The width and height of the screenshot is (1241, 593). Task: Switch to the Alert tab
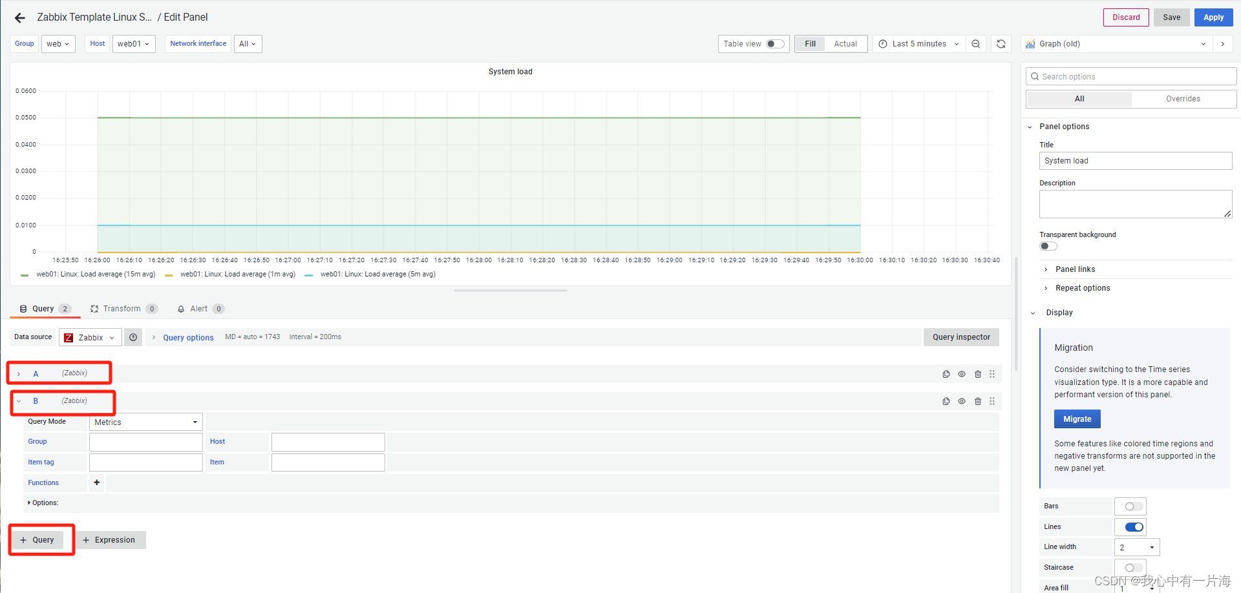tap(200, 309)
